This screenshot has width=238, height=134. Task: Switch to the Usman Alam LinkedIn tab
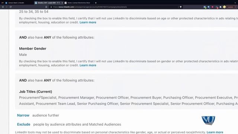click(15, 3)
